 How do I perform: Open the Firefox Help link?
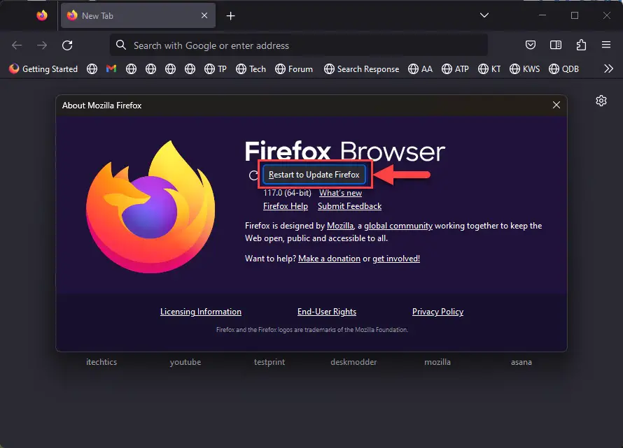click(x=286, y=206)
